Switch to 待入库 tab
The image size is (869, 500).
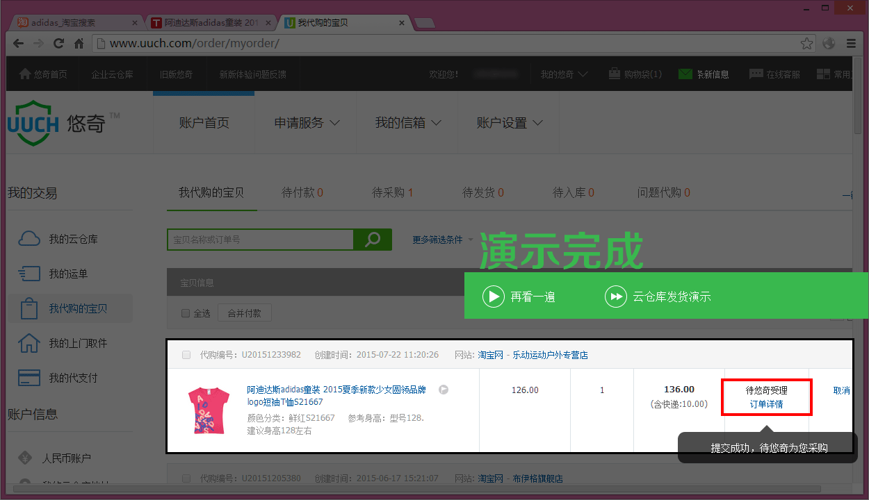click(574, 192)
